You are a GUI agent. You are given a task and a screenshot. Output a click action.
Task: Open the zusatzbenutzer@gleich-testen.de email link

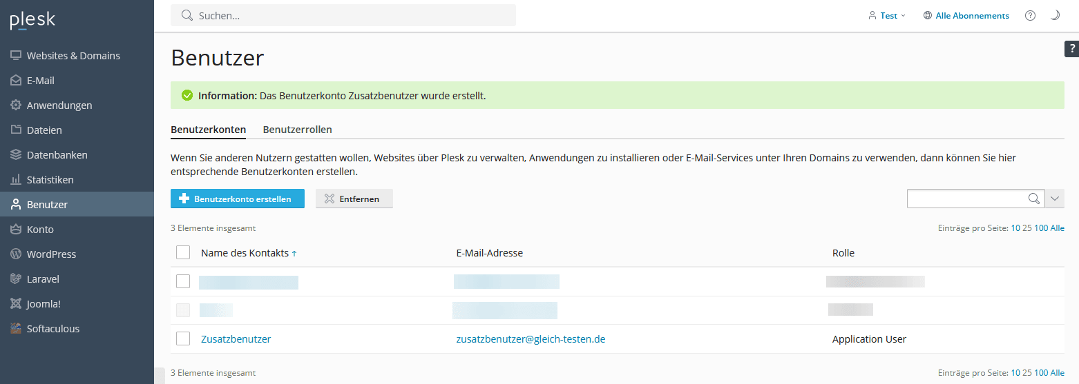point(531,339)
